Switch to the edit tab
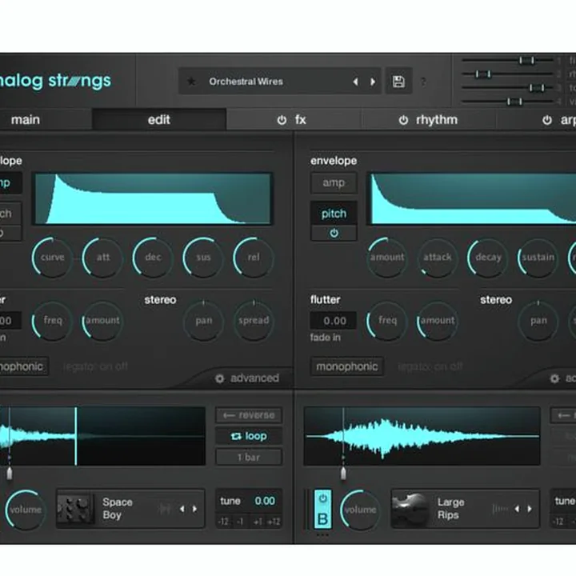 [158, 120]
